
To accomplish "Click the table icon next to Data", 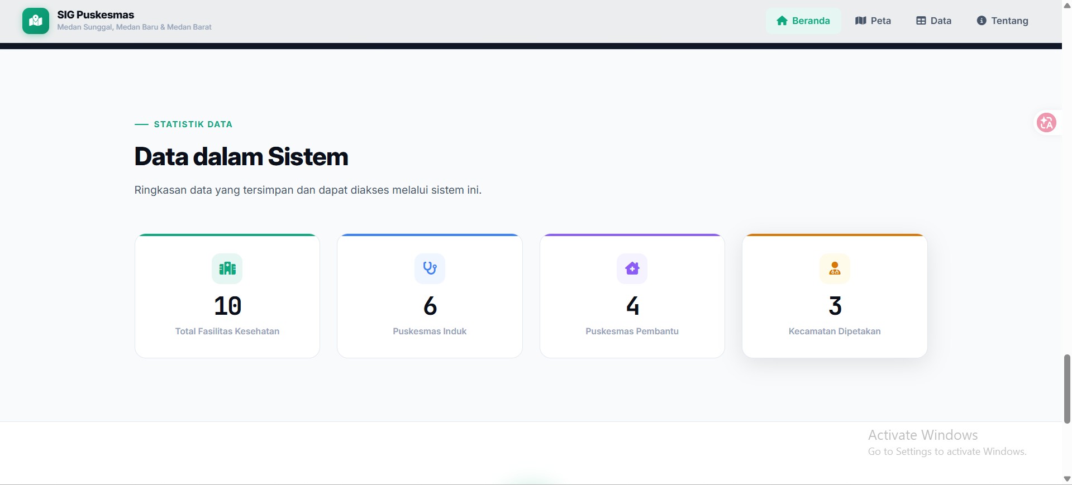I will click(x=921, y=21).
